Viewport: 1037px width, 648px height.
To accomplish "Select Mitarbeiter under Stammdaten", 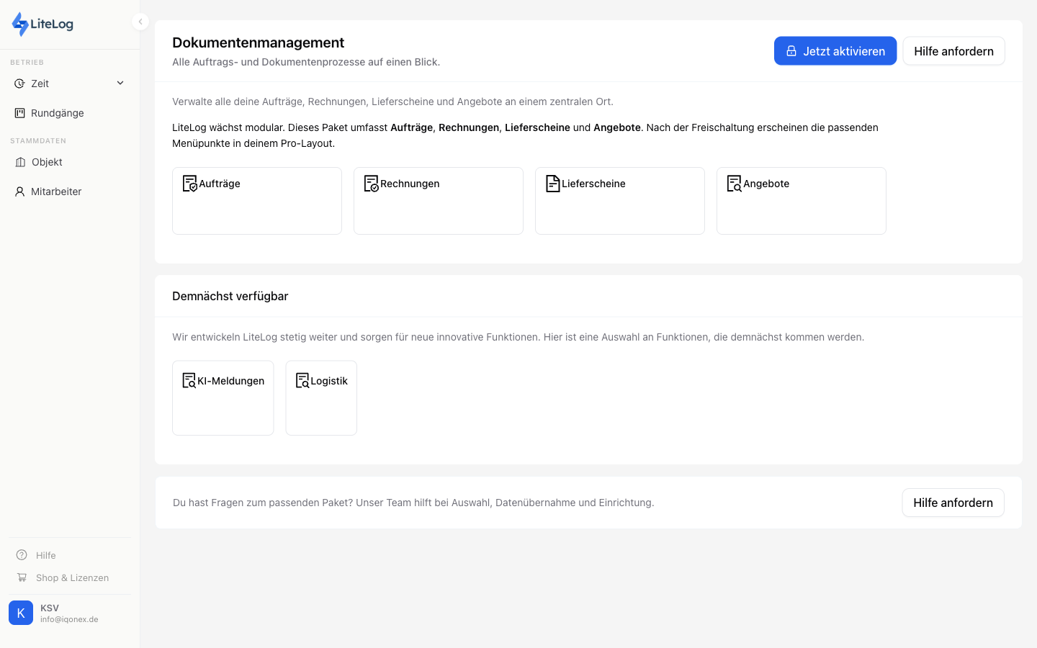I will click(x=58, y=192).
